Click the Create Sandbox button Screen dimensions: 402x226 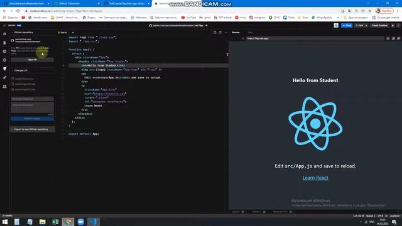[x=379, y=25]
